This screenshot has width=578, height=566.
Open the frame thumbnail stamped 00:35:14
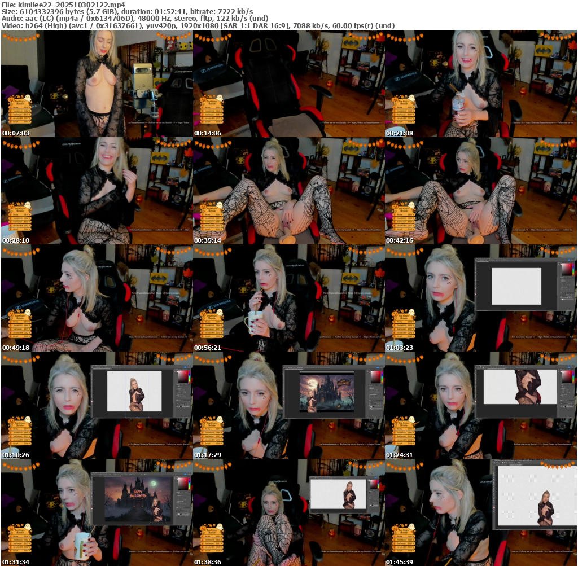pyautogui.click(x=288, y=191)
